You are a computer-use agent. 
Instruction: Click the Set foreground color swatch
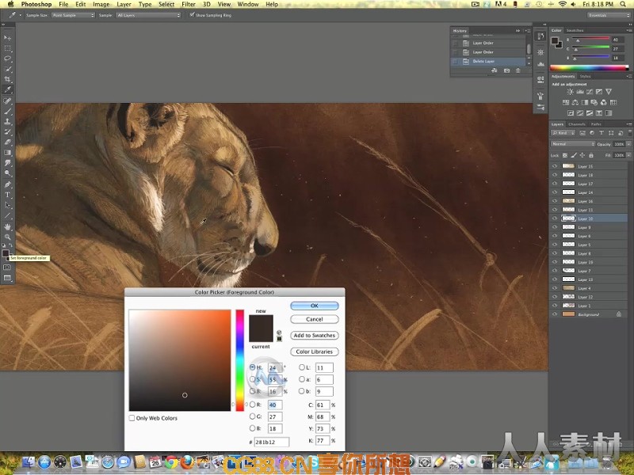pyautogui.click(x=6, y=253)
